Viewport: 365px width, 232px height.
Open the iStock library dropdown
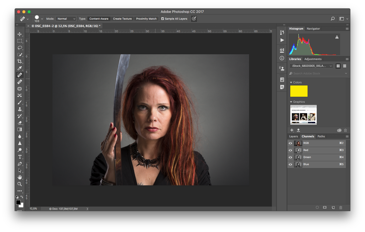(x=311, y=66)
